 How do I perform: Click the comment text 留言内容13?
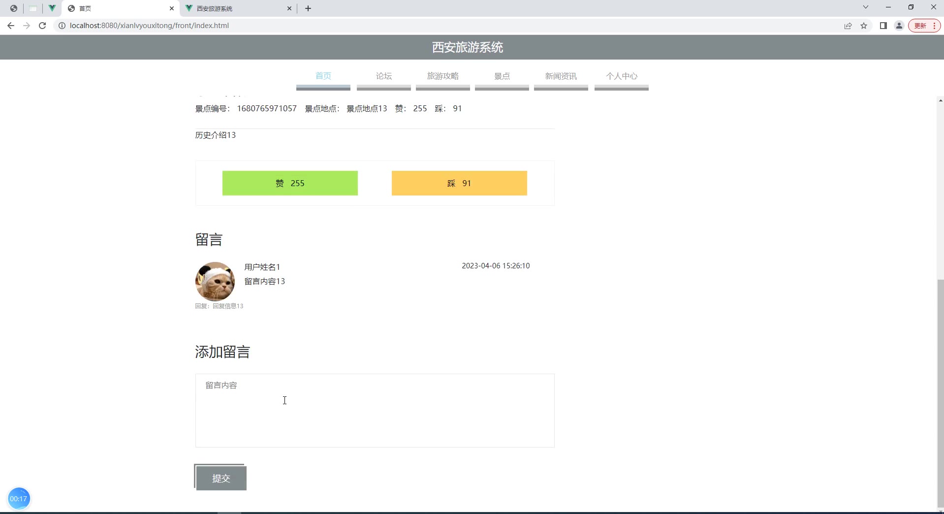pyautogui.click(x=265, y=281)
